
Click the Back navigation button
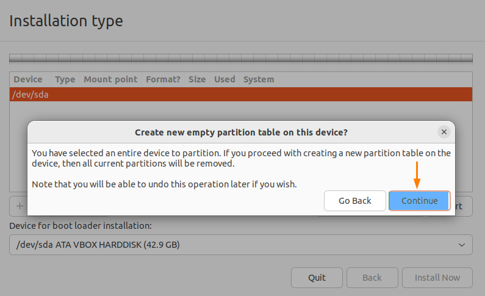[x=372, y=277]
